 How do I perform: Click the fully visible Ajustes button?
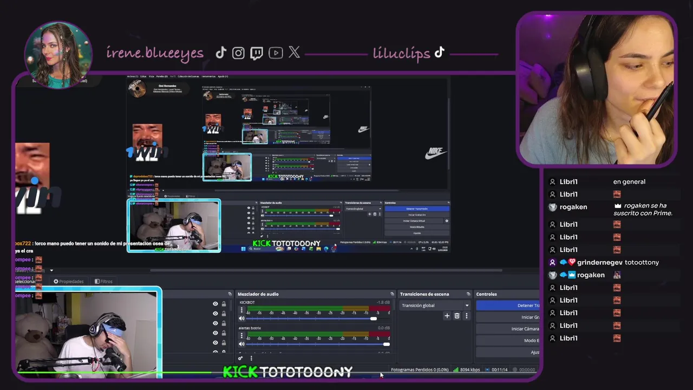click(x=417, y=233)
